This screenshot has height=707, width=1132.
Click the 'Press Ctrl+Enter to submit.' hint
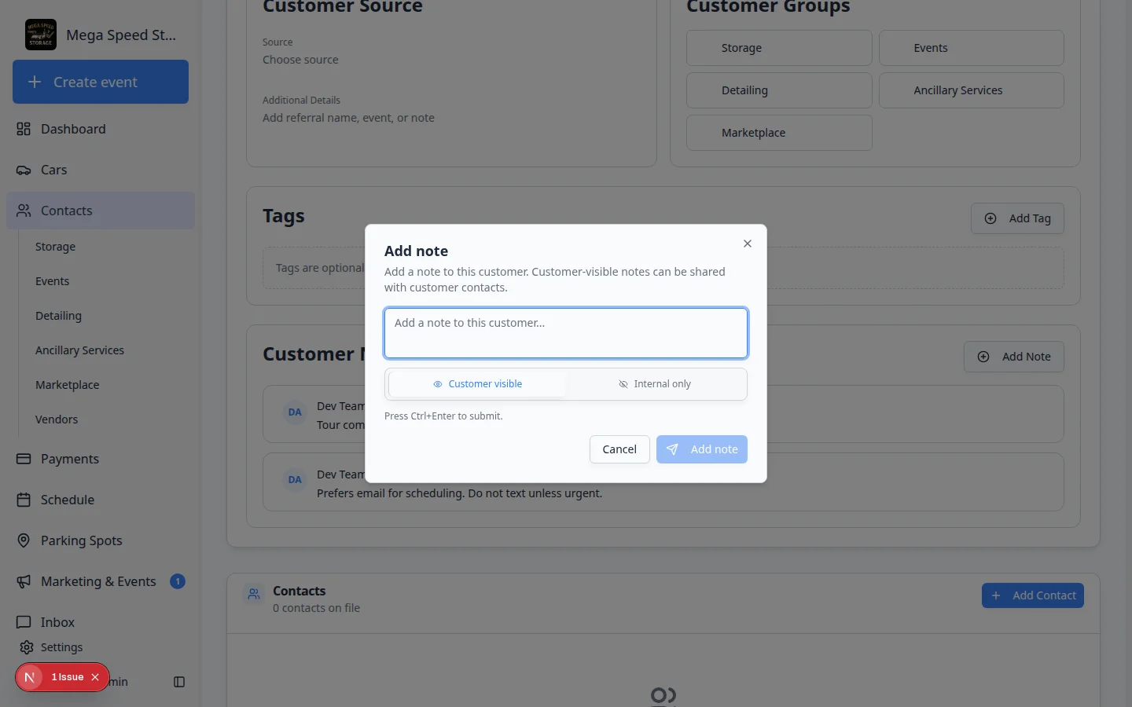[x=443, y=416]
